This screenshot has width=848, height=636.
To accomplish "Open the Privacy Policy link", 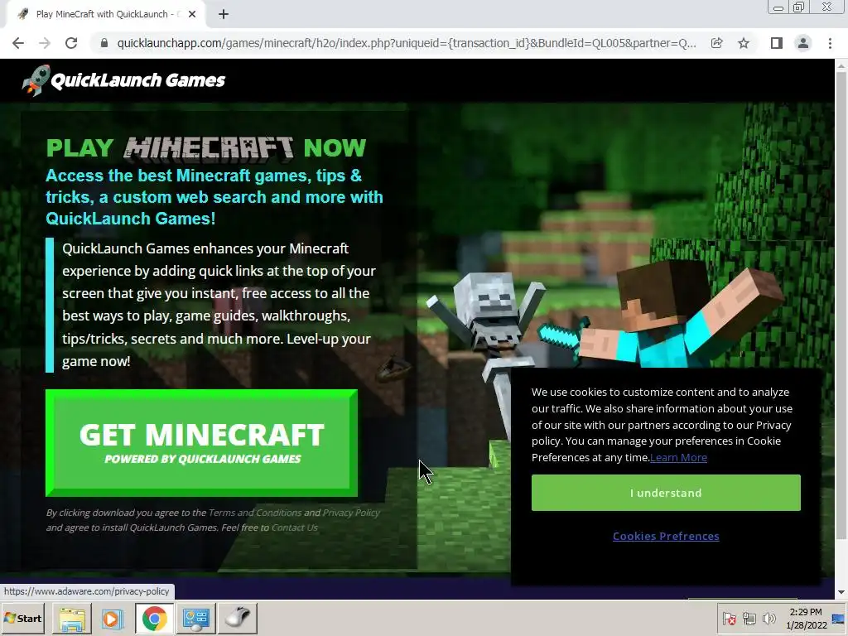I will click(351, 513).
